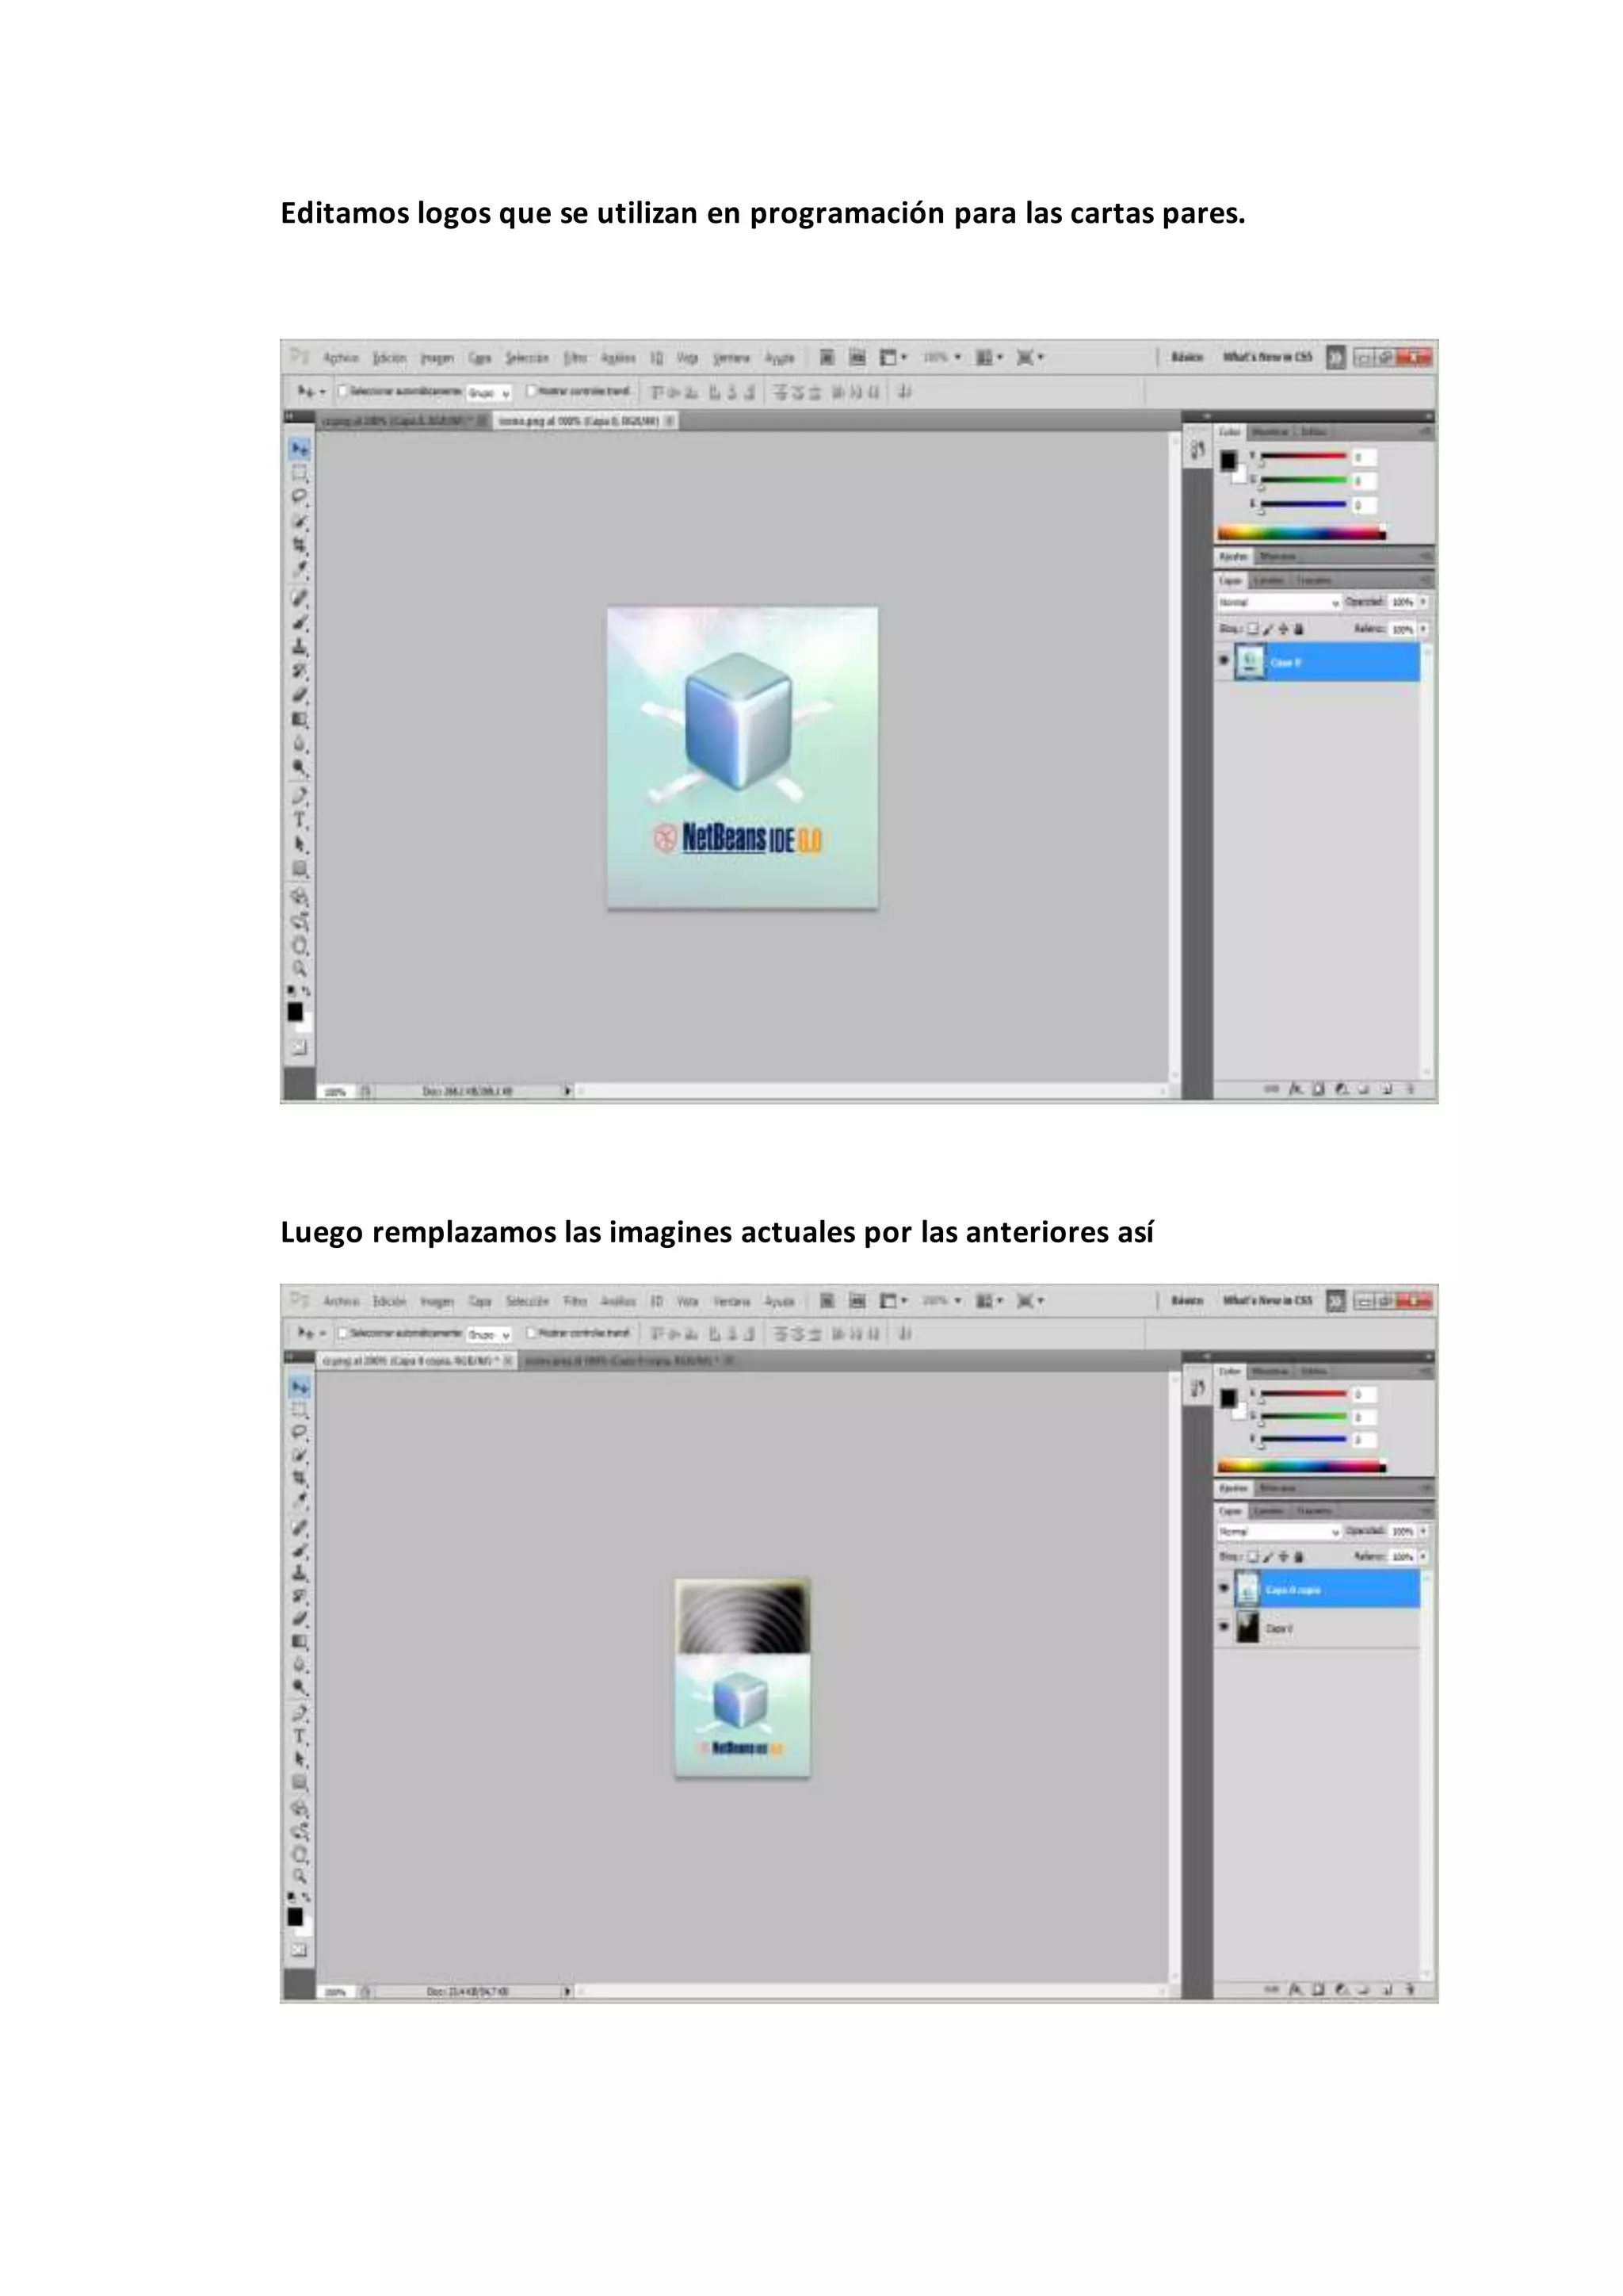Select the Shape tool in the second screenshot
This screenshot has height=2296, width=1623.
click(299, 1782)
